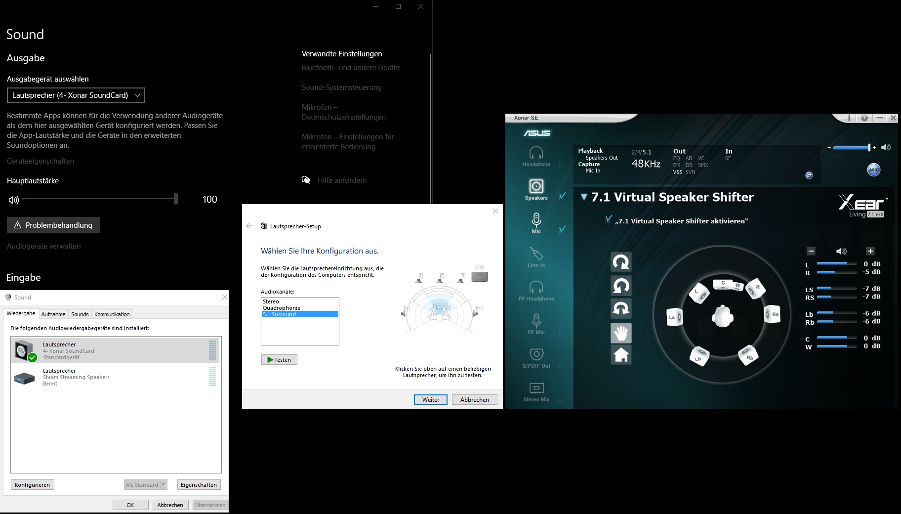Select the Speakers icon in Xonar sidebar
Screen dimensions: 901x514
(x=536, y=186)
